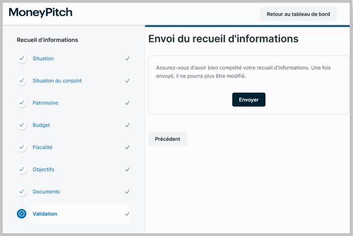Go to Situation du conjoint step
The image size is (353, 236).
coord(57,81)
